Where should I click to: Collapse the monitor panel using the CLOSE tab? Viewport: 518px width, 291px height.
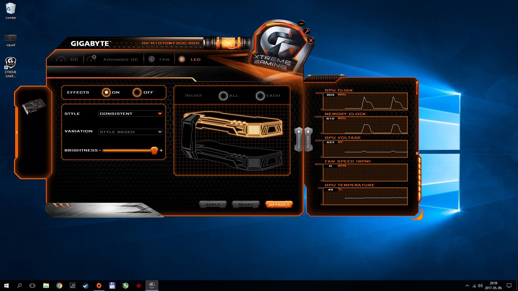click(x=308, y=140)
